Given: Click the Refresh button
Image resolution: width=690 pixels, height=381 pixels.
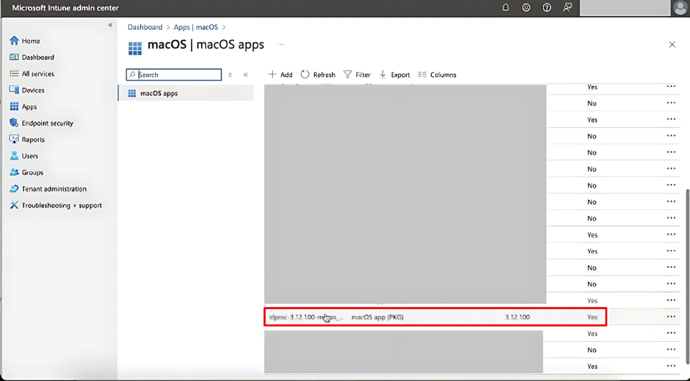Looking at the screenshot, I should pos(317,74).
